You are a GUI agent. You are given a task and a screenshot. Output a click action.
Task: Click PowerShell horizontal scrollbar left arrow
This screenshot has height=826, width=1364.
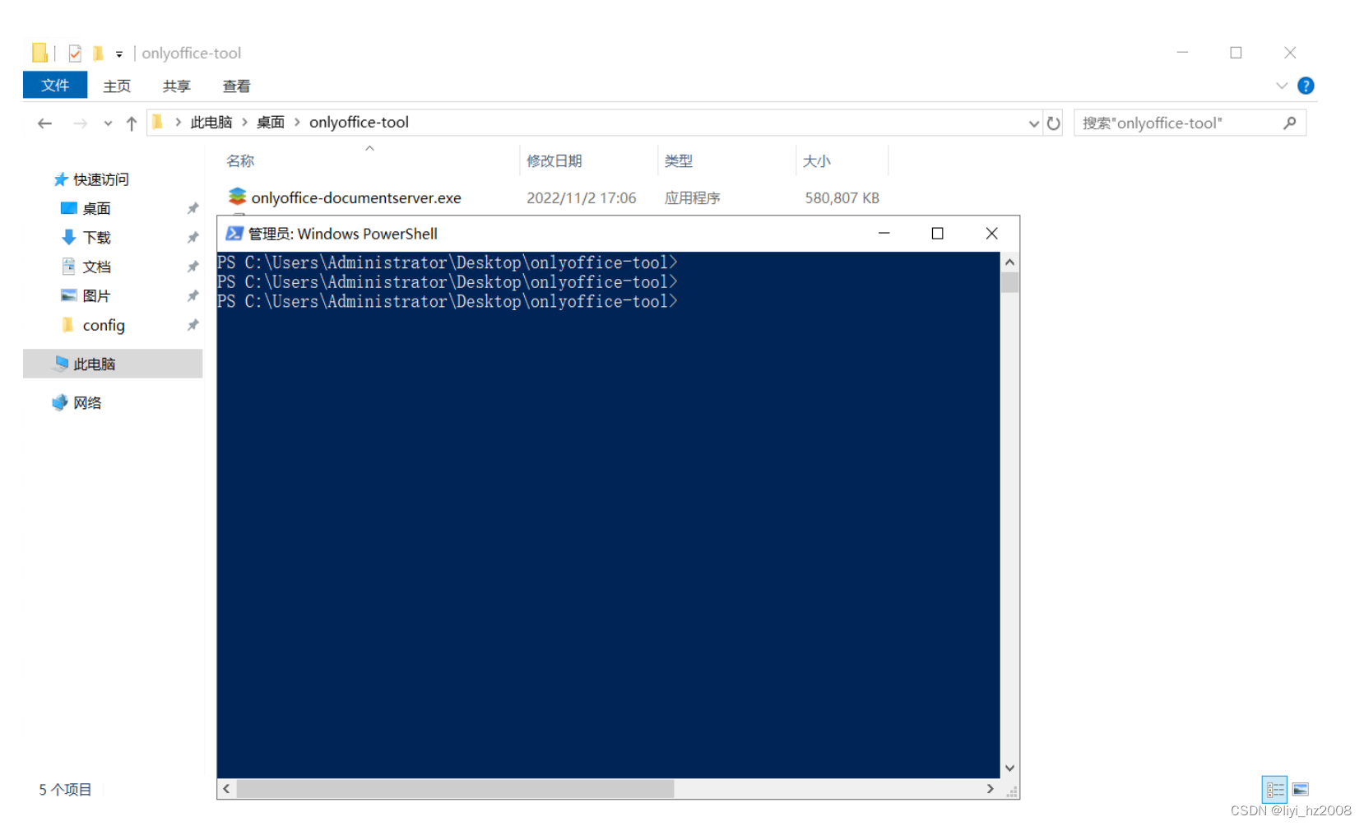point(226,789)
